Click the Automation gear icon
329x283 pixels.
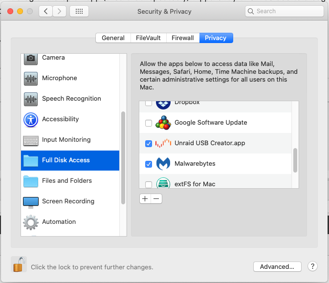31,222
